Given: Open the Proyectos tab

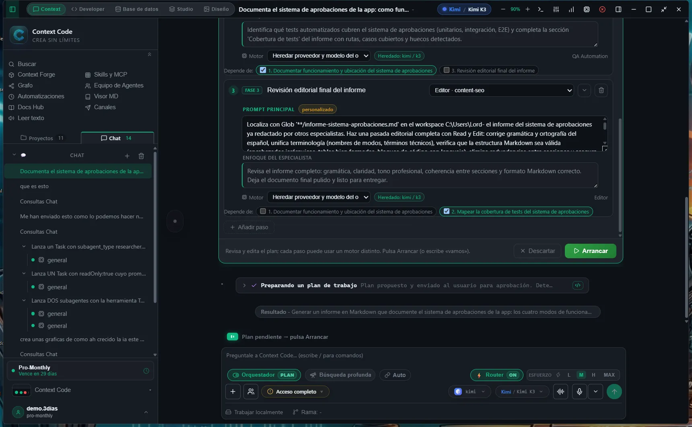Looking at the screenshot, I should (x=42, y=138).
